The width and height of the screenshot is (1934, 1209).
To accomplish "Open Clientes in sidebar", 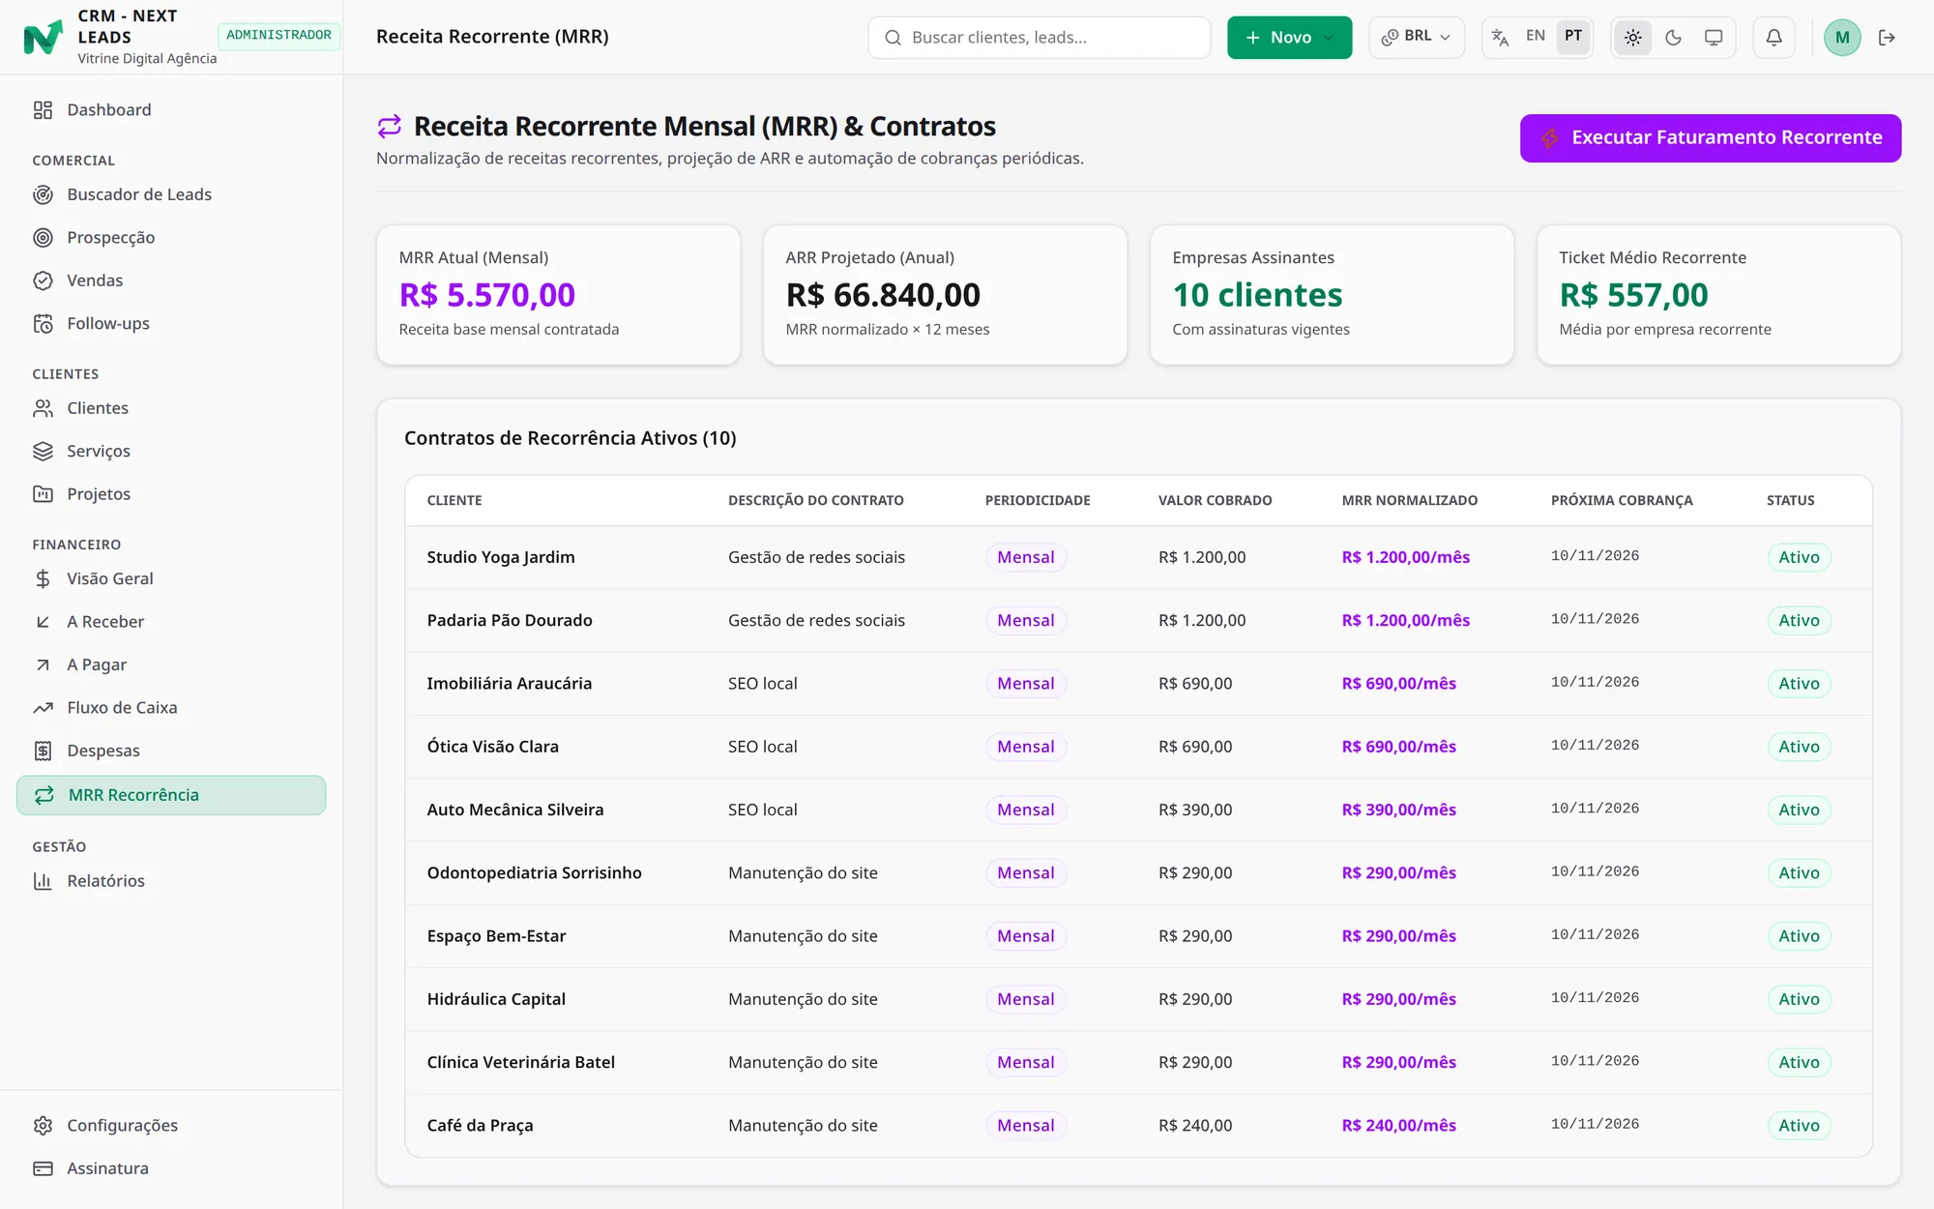I will [x=171, y=408].
